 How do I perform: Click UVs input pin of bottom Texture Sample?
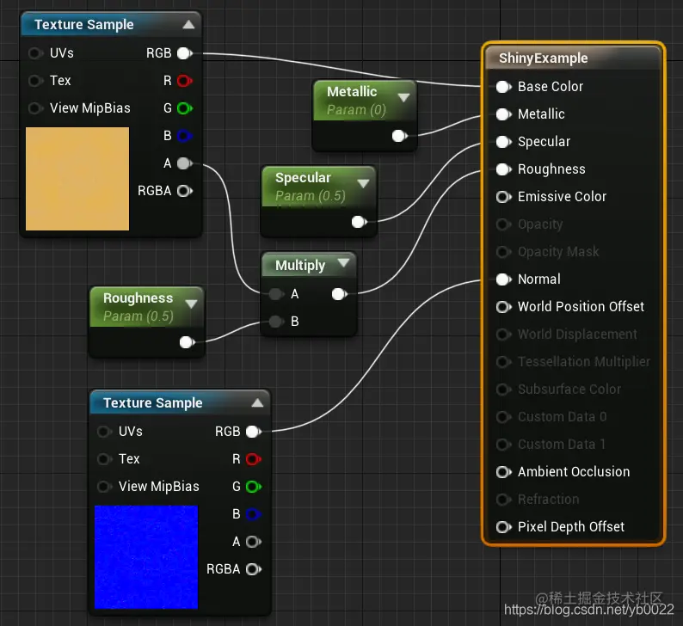click(x=105, y=432)
